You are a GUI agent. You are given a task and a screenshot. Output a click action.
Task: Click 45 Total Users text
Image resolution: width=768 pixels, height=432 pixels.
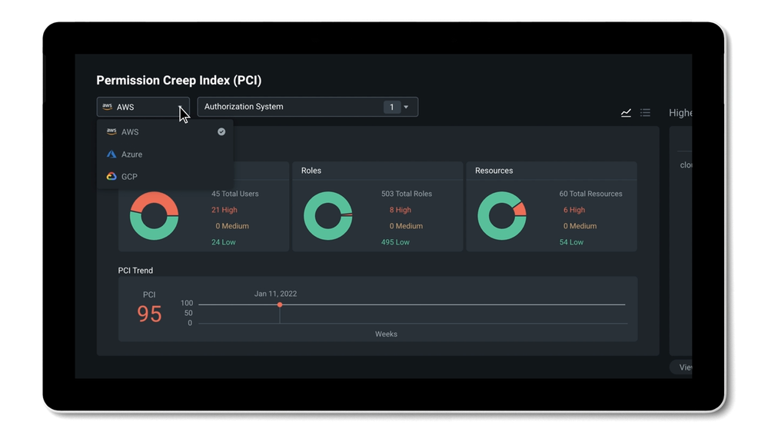pos(235,194)
